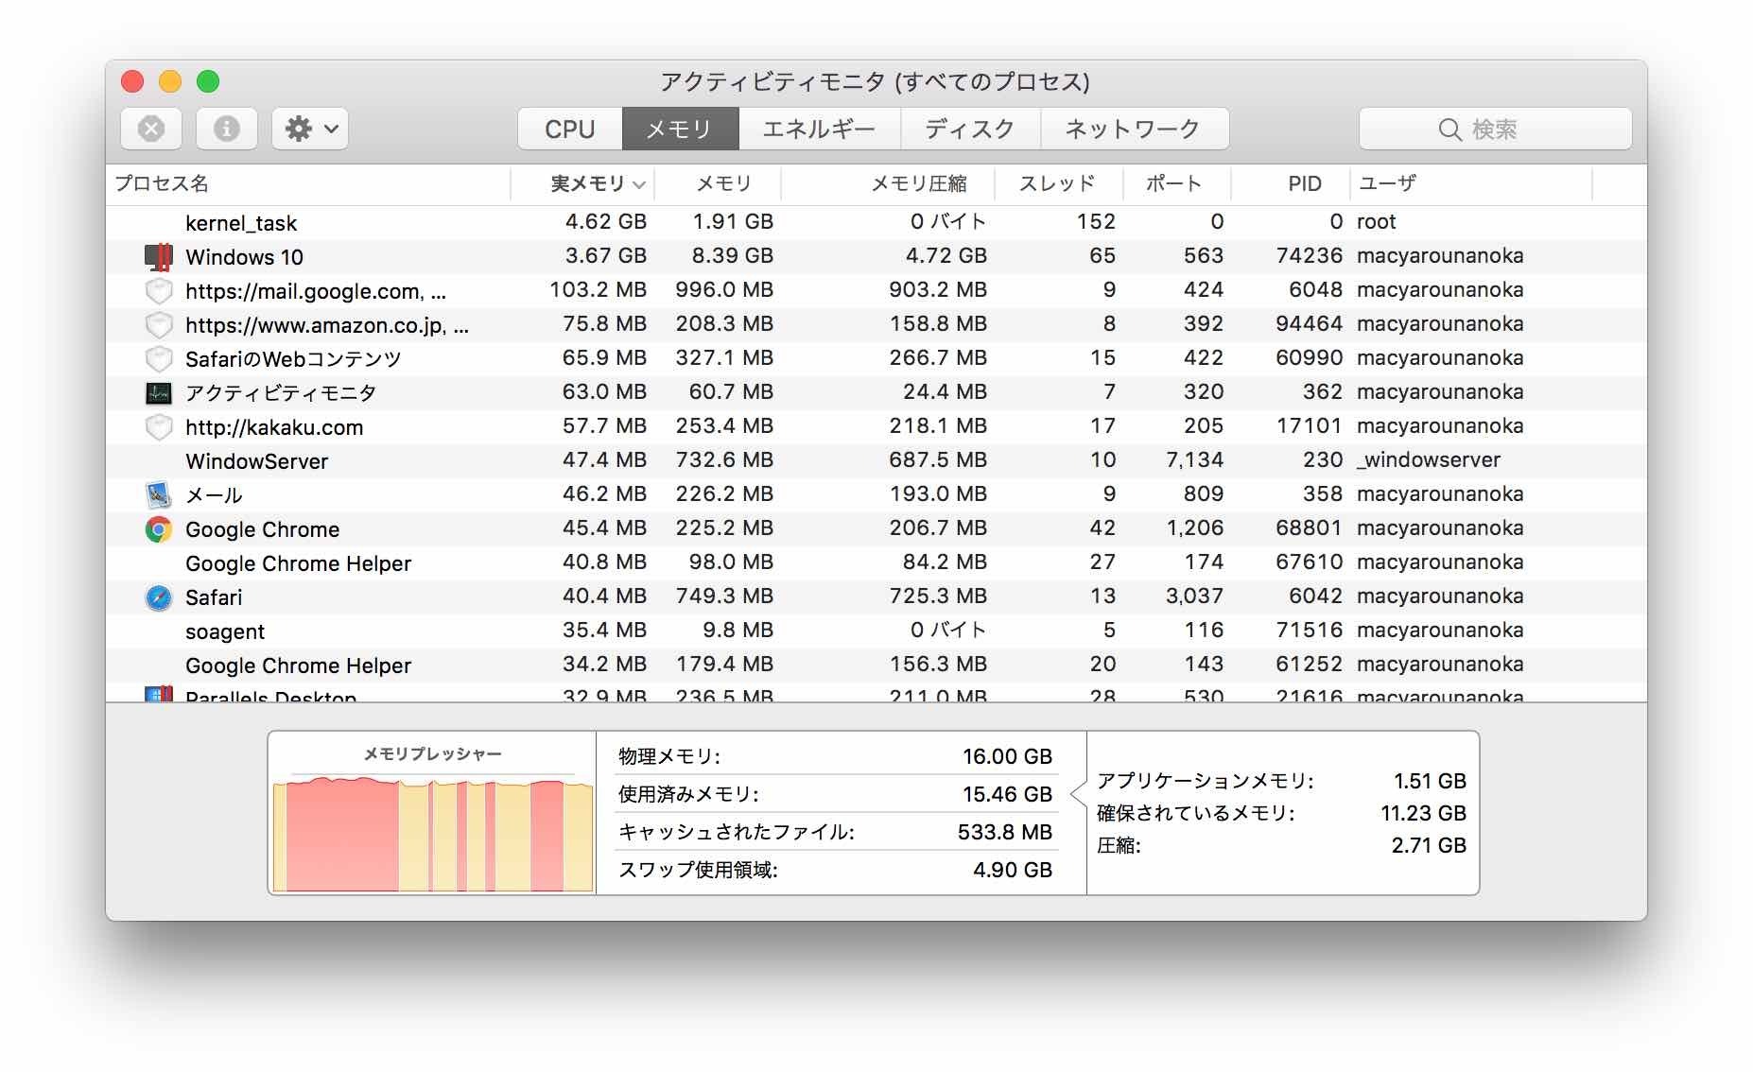Image resolution: width=1753 pixels, height=1072 pixels.
Task: Select the Safari process name
Action: pyautogui.click(x=214, y=597)
